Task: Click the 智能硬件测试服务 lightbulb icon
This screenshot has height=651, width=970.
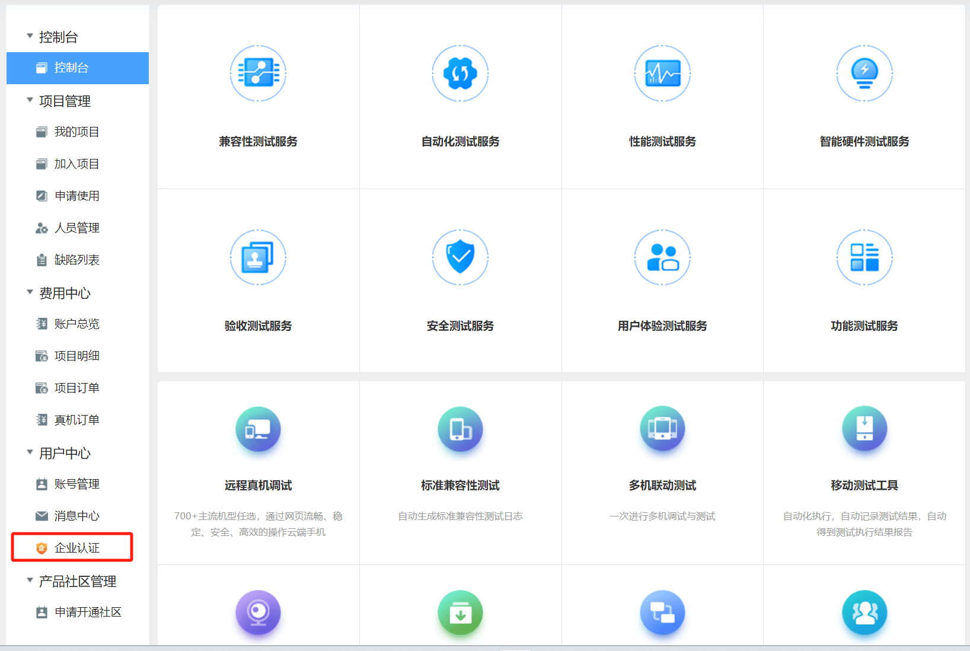Action: 864,74
